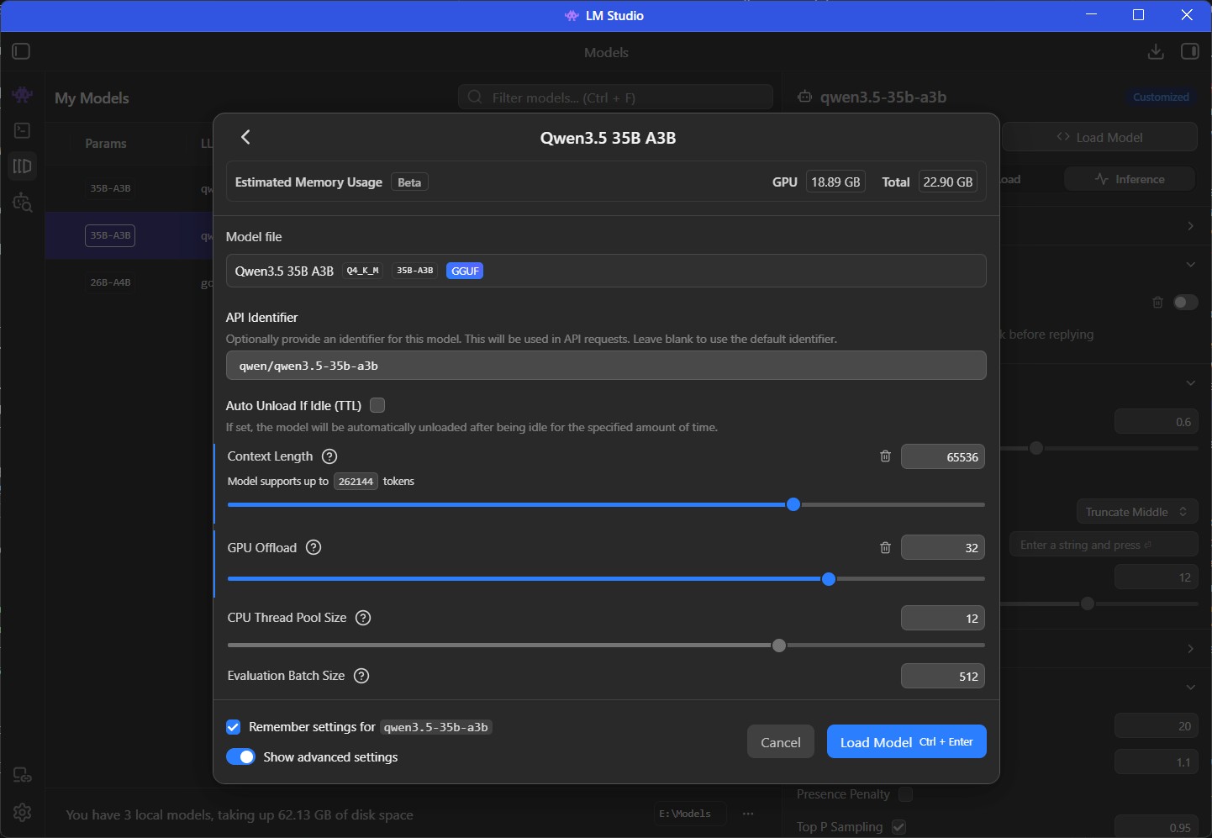This screenshot has height=838, width=1212.
Task: Select the 26B-A4B model row
Action: point(129,282)
